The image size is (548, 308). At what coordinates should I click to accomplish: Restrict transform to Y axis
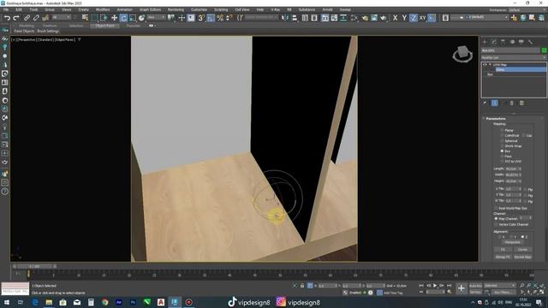coord(404,18)
